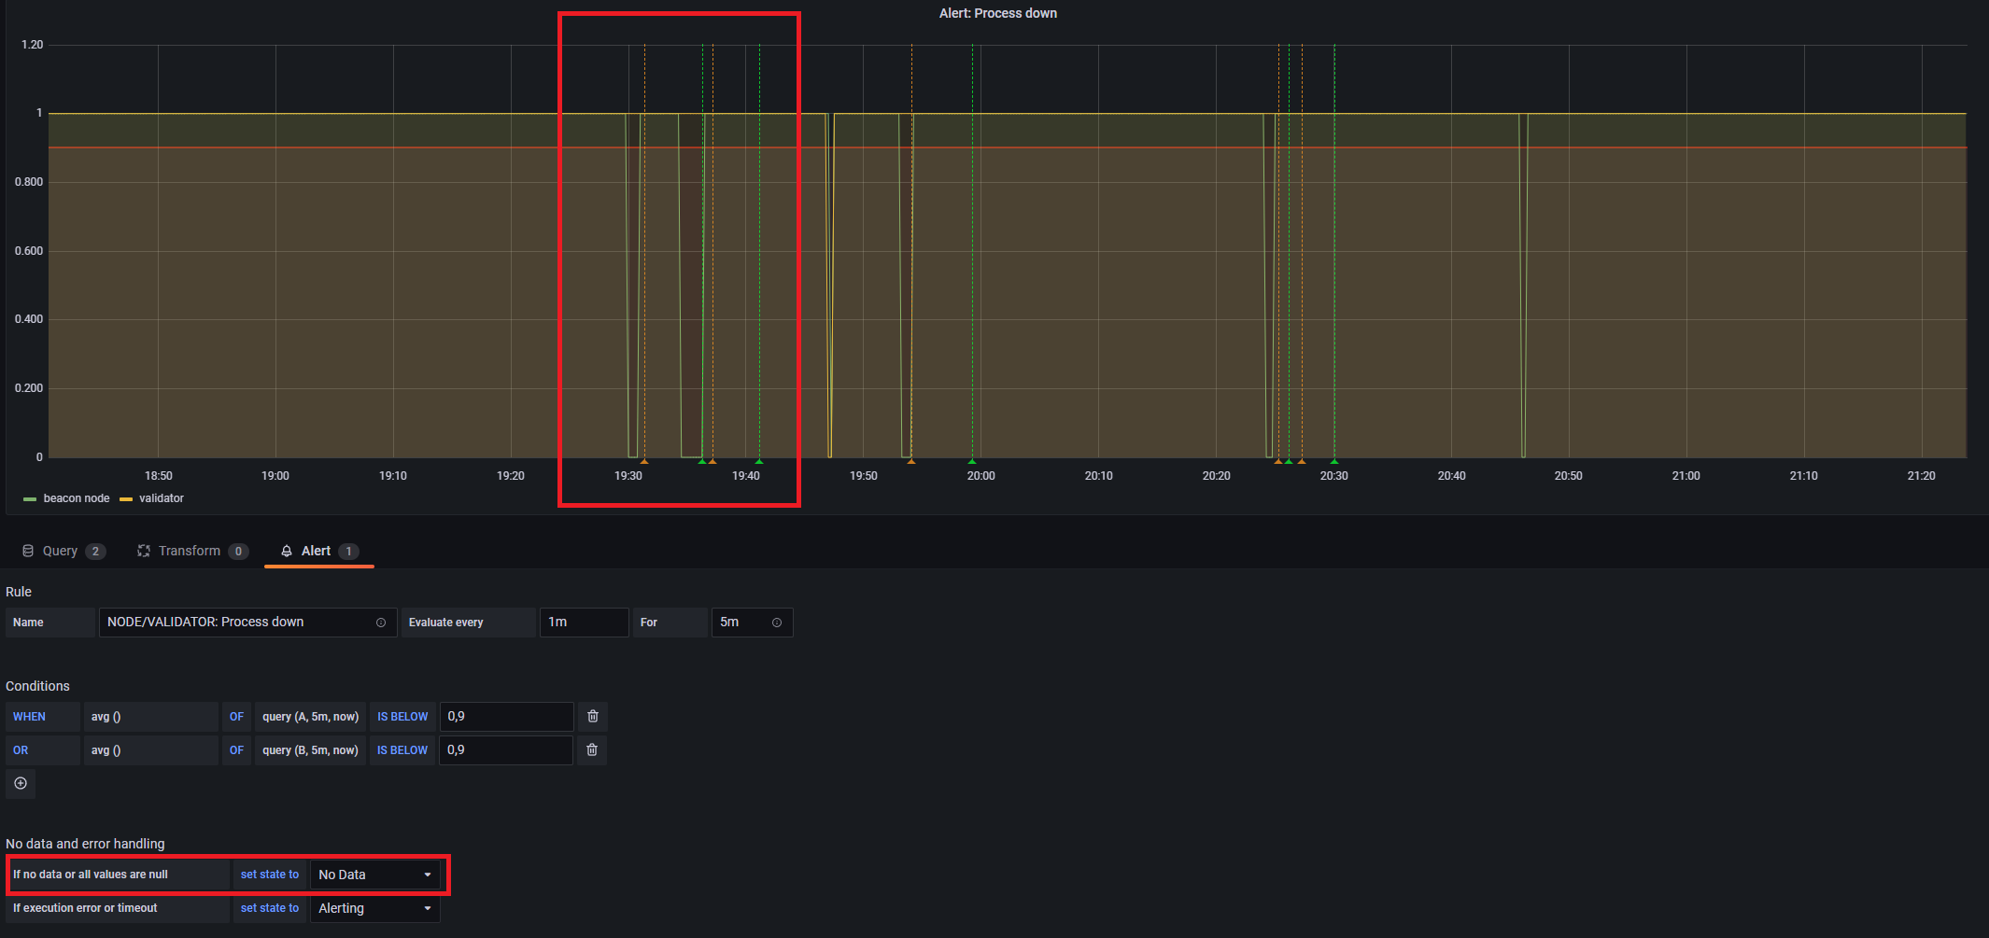Click the 20:00 time axis label
Image resolution: width=1989 pixels, height=938 pixels.
pyautogui.click(x=980, y=476)
